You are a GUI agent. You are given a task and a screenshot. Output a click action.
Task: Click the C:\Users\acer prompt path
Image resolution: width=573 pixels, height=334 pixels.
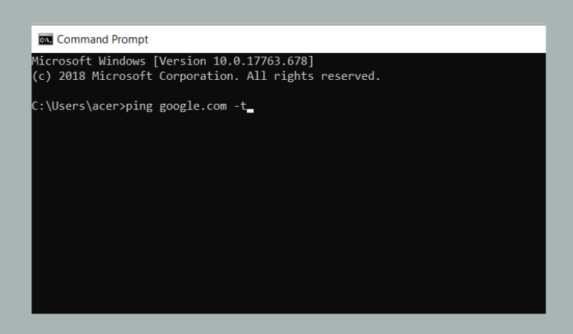[x=79, y=106]
